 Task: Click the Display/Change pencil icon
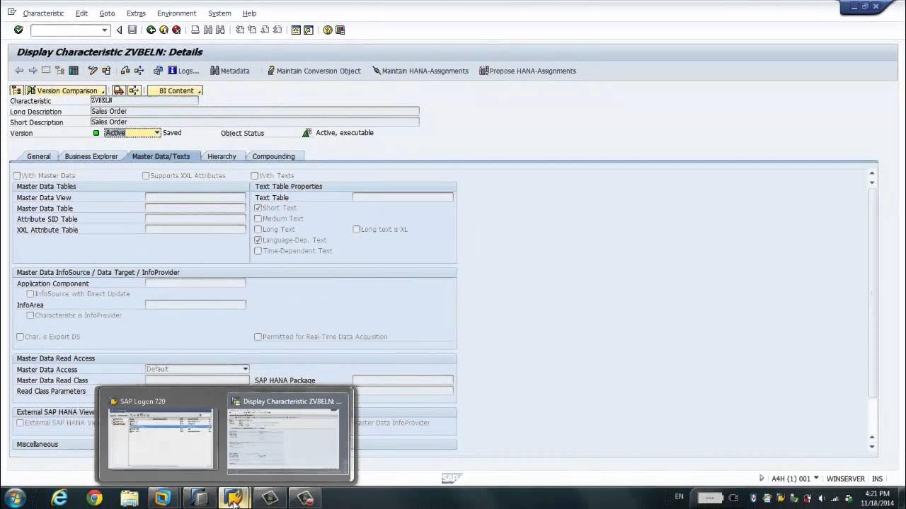(x=93, y=71)
